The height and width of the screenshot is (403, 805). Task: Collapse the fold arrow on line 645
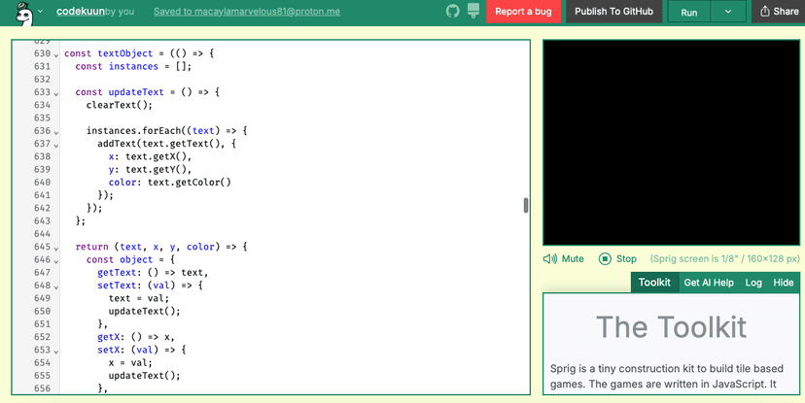point(56,248)
